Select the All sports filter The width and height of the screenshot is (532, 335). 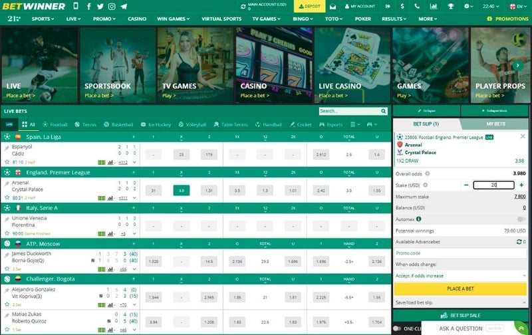[x=29, y=124]
